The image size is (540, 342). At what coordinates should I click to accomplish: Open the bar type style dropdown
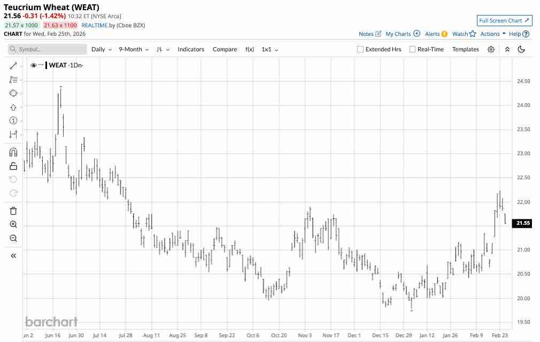(163, 49)
